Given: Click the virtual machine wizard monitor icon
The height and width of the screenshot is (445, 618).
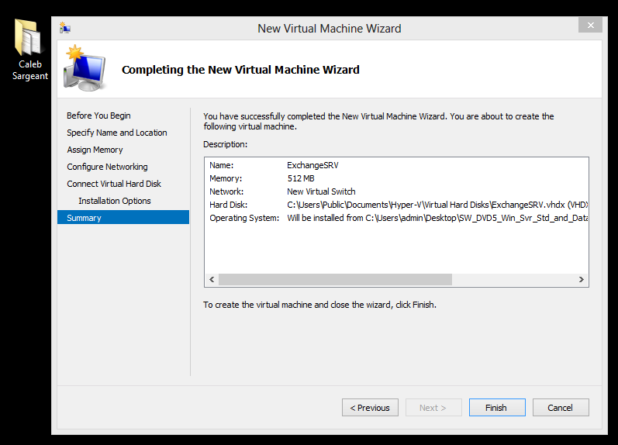Looking at the screenshot, I should pyautogui.click(x=85, y=68).
